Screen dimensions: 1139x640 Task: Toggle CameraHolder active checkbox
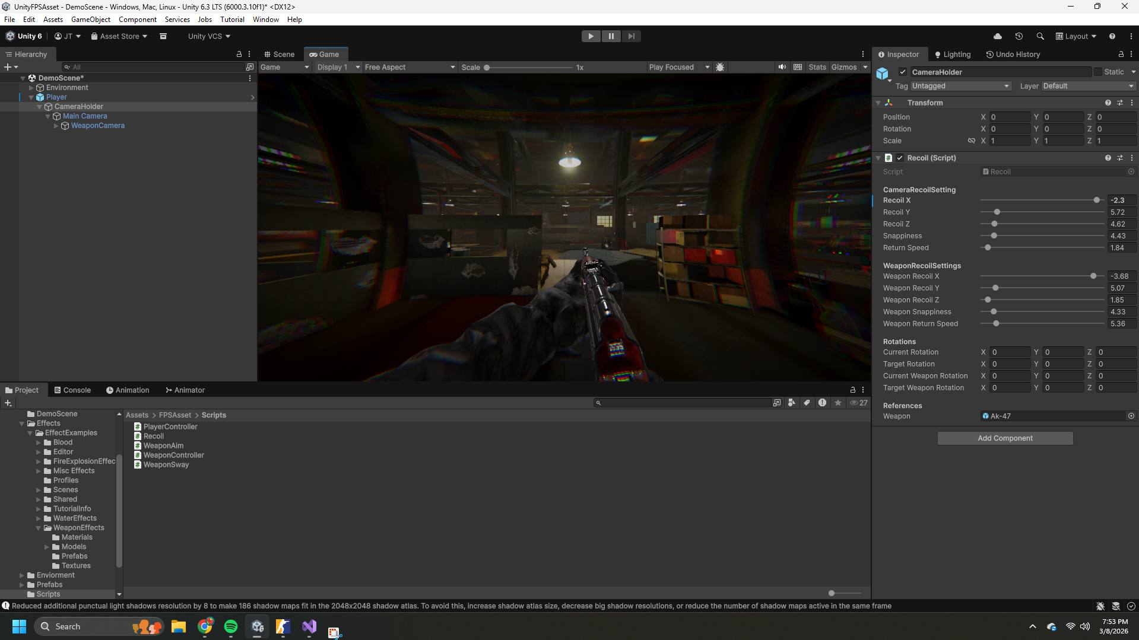(903, 72)
